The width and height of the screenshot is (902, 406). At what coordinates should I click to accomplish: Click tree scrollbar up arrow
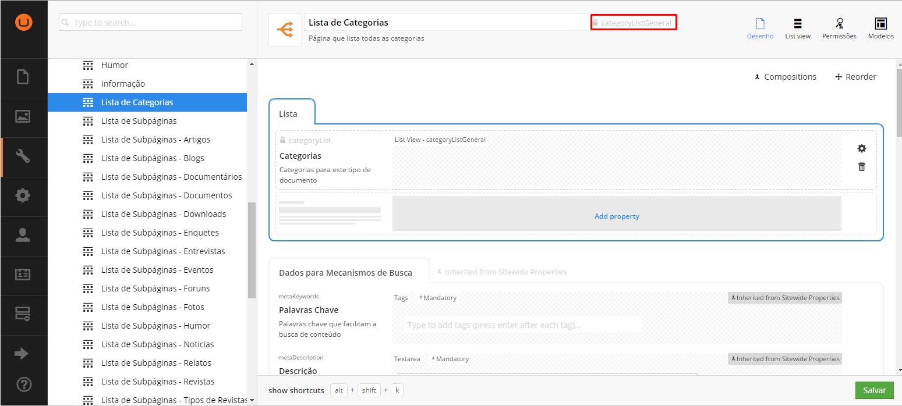point(252,64)
